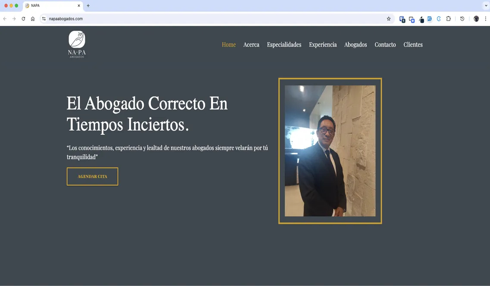
Task: Expand the tab search dropdown arrow
Action: [486, 6]
